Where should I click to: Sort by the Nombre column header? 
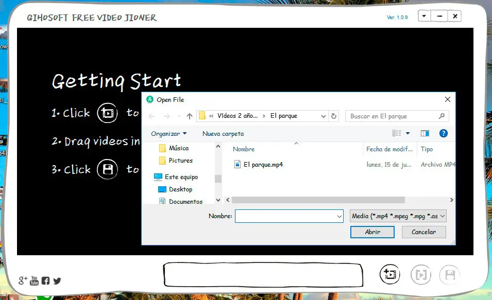244,149
